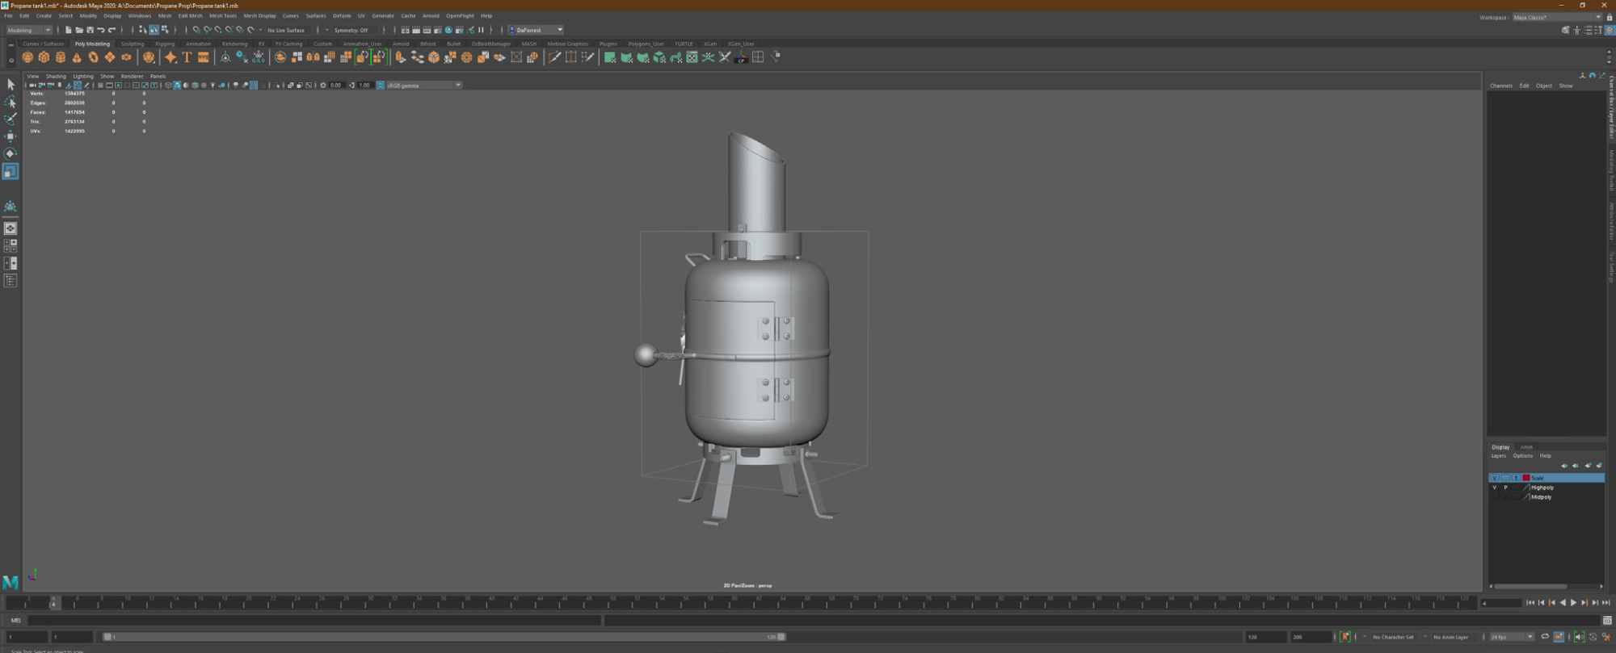Activate the Lasso select tool
The width and height of the screenshot is (1616, 653).
11,103
